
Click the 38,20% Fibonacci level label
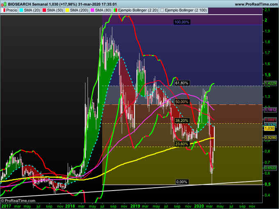coord(182,120)
